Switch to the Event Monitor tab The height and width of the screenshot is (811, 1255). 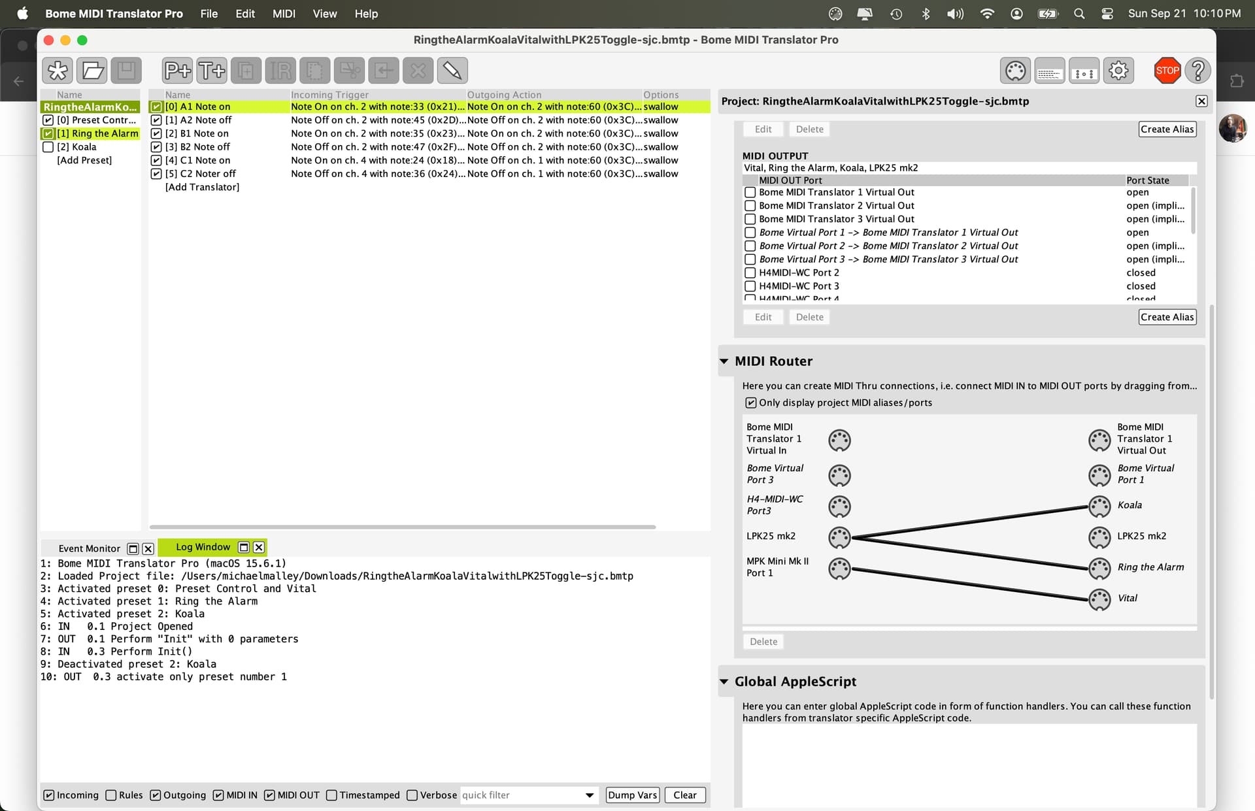[x=90, y=548]
